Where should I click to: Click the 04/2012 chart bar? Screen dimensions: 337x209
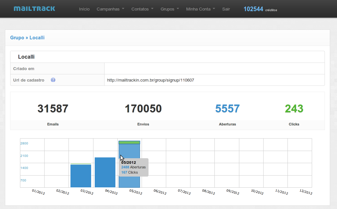[x=105, y=172]
